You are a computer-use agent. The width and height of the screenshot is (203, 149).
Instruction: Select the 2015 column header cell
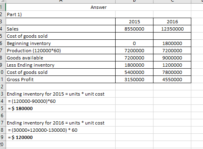point(134,22)
